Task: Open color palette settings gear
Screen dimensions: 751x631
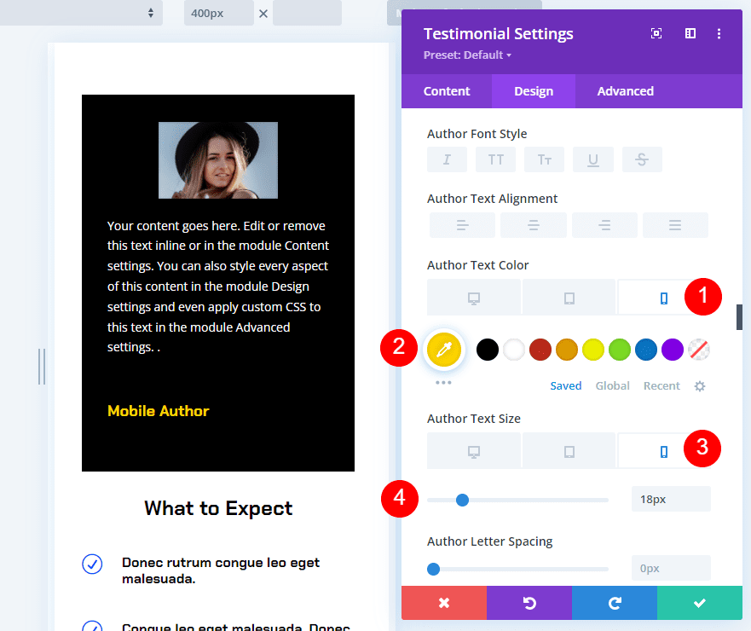Action: tap(700, 386)
